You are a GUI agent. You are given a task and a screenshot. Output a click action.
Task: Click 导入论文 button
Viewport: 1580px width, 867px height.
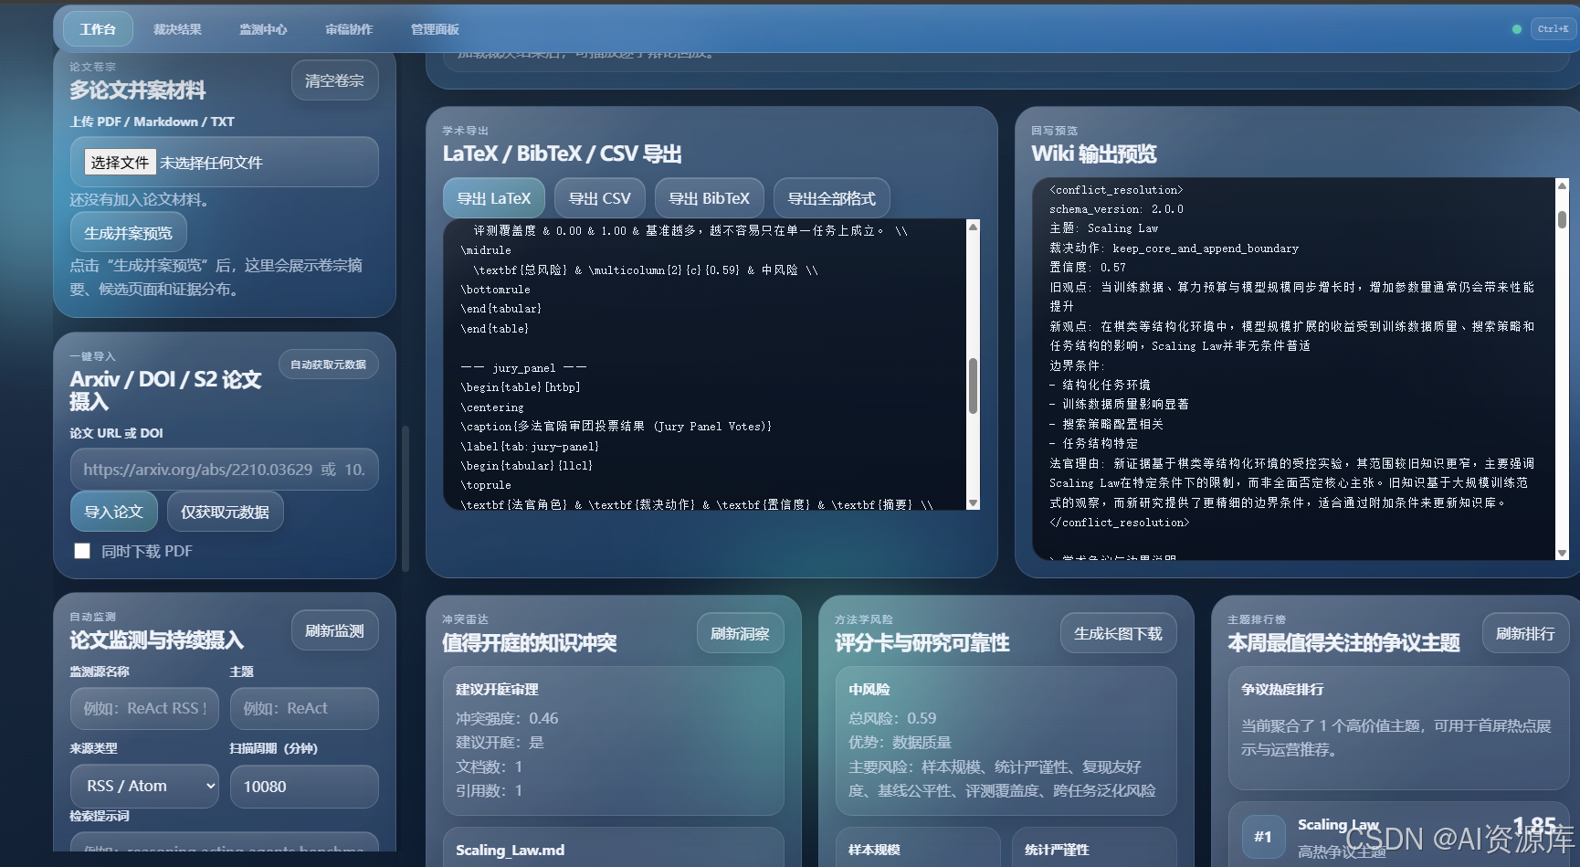(113, 512)
